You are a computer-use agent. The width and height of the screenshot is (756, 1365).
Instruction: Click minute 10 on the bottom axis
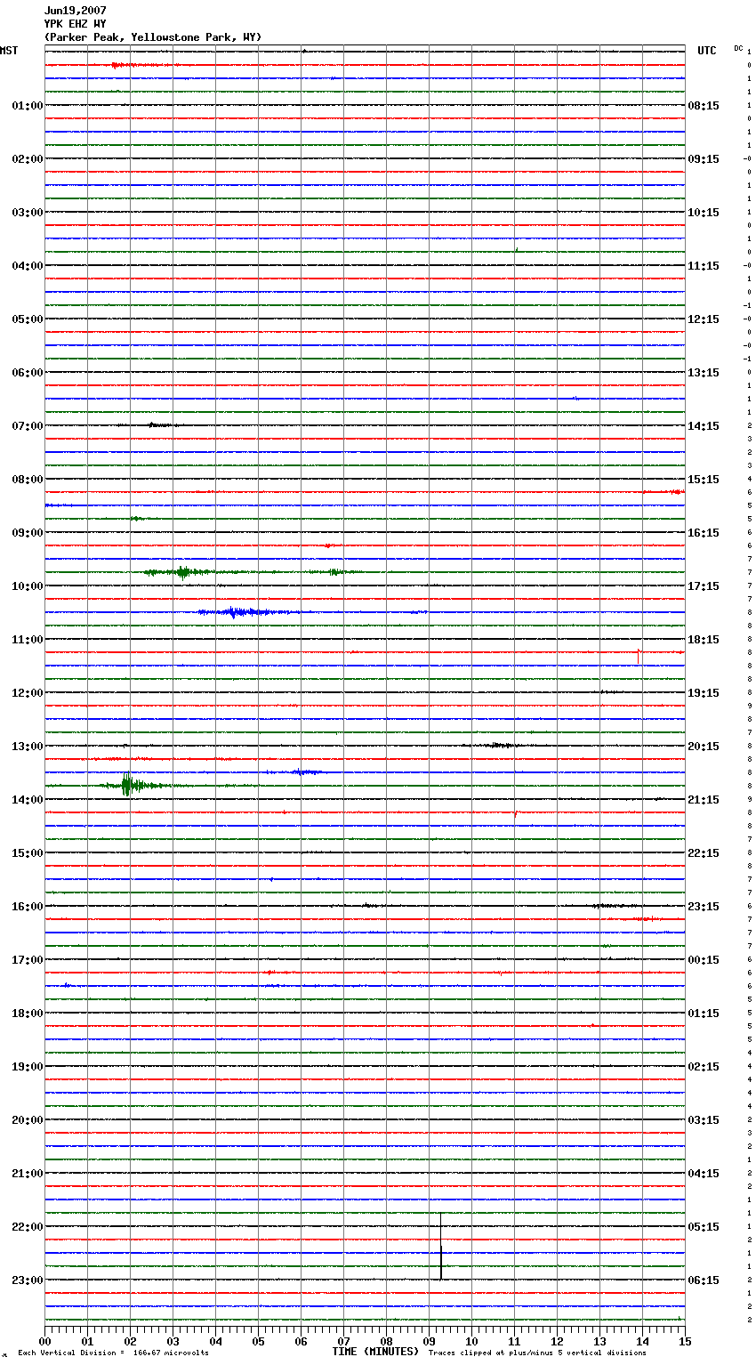pos(471,1341)
